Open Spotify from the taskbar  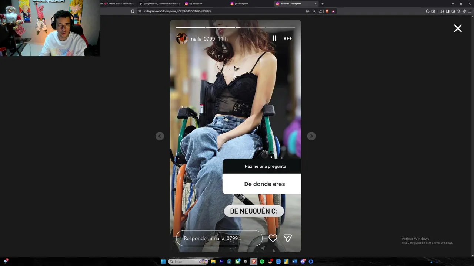262,262
